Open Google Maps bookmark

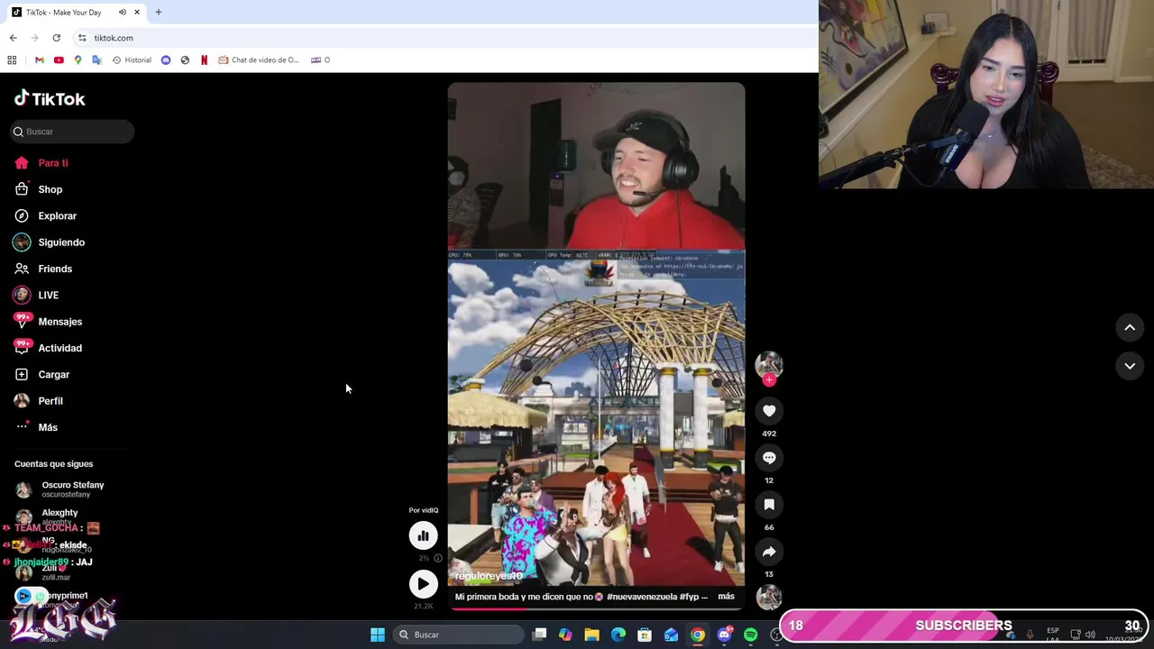[x=78, y=60]
